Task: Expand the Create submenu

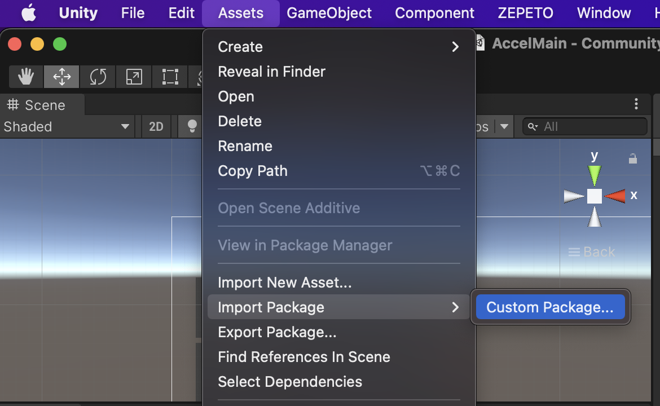Action: (339, 47)
